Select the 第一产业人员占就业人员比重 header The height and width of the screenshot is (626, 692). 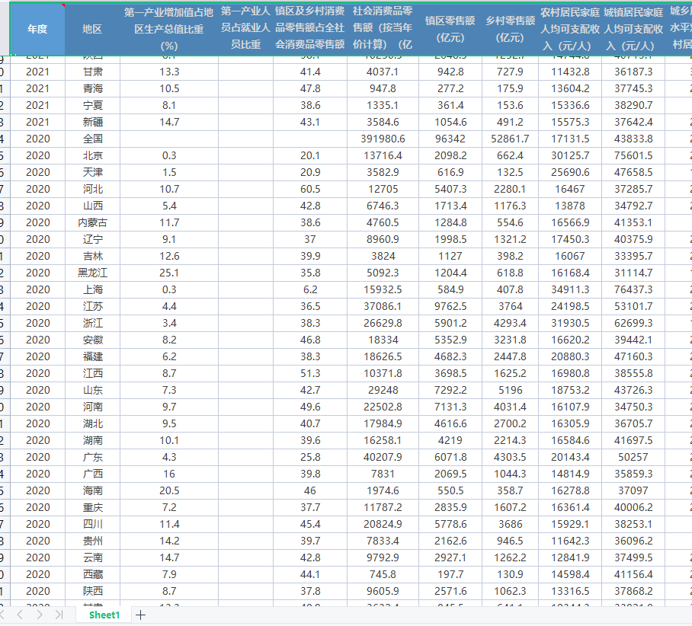[x=245, y=29]
